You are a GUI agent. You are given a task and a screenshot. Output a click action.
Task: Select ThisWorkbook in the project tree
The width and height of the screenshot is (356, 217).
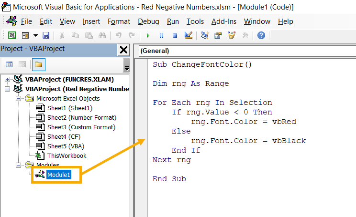[67, 155]
